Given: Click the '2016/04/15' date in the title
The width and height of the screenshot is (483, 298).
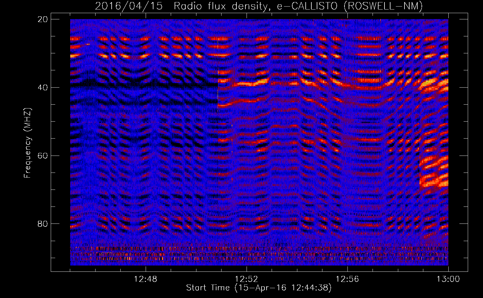Looking at the screenshot, I should coord(129,6).
